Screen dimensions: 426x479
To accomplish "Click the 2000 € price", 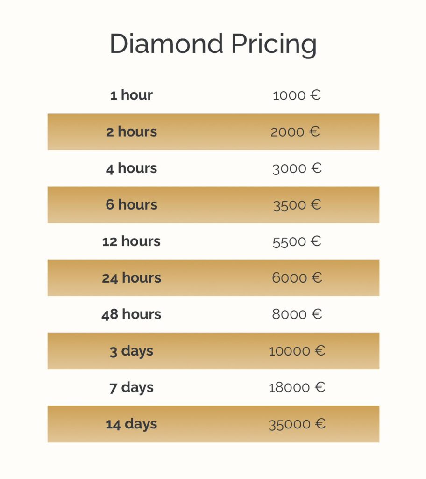I will 295,132.
